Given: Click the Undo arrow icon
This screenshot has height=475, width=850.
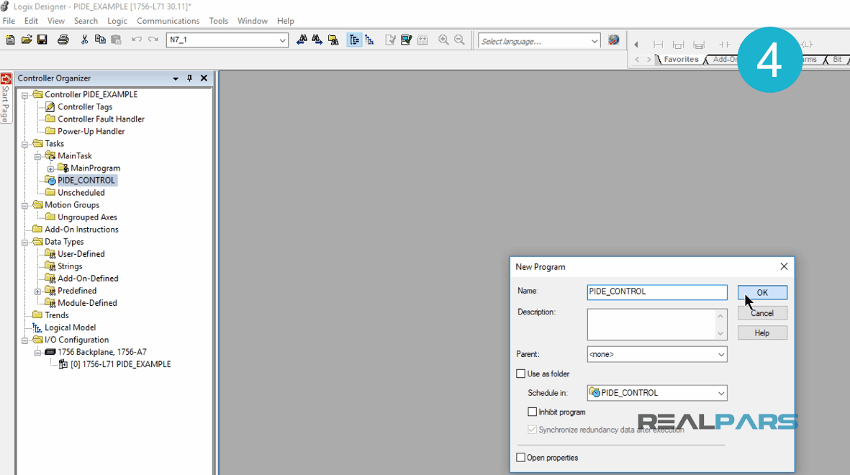Looking at the screenshot, I should (x=137, y=40).
